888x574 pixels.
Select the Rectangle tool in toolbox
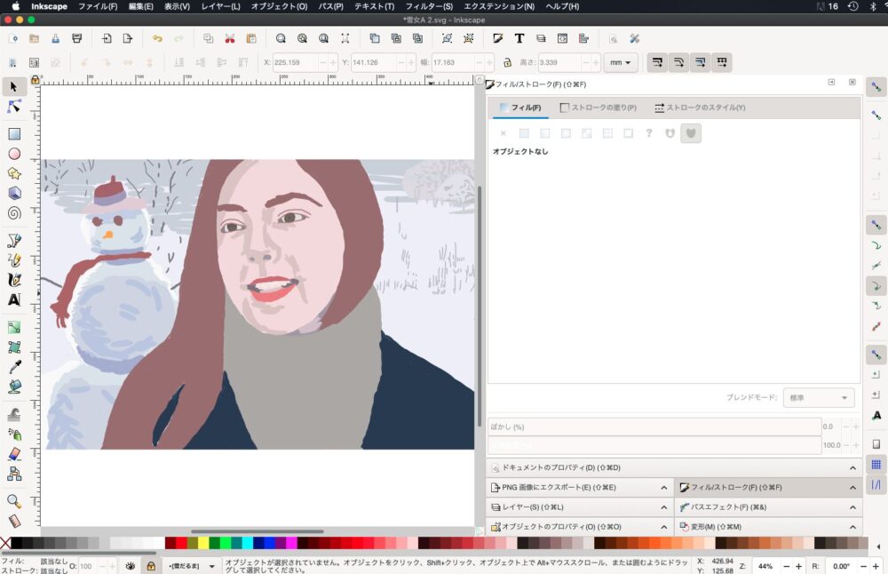pyautogui.click(x=14, y=134)
